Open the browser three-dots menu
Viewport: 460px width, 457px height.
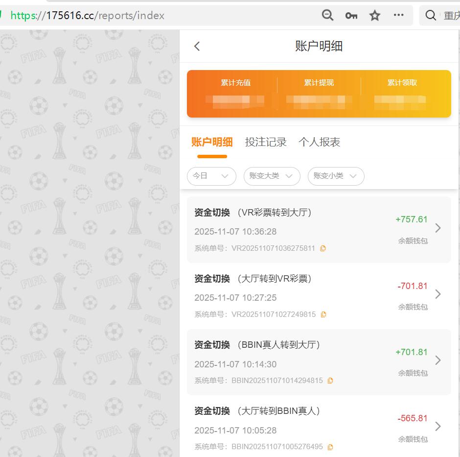[399, 15]
